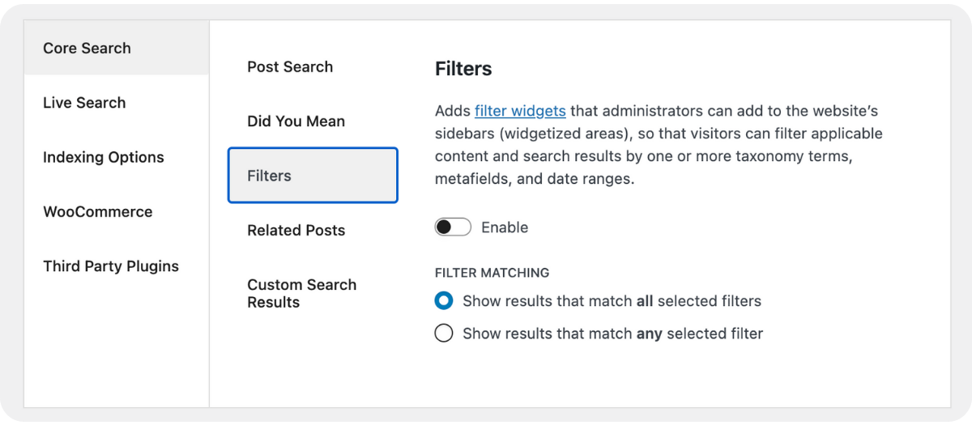This screenshot has width=972, height=425.
Task: Go to the WooCommerce settings tab
Action: click(x=97, y=212)
